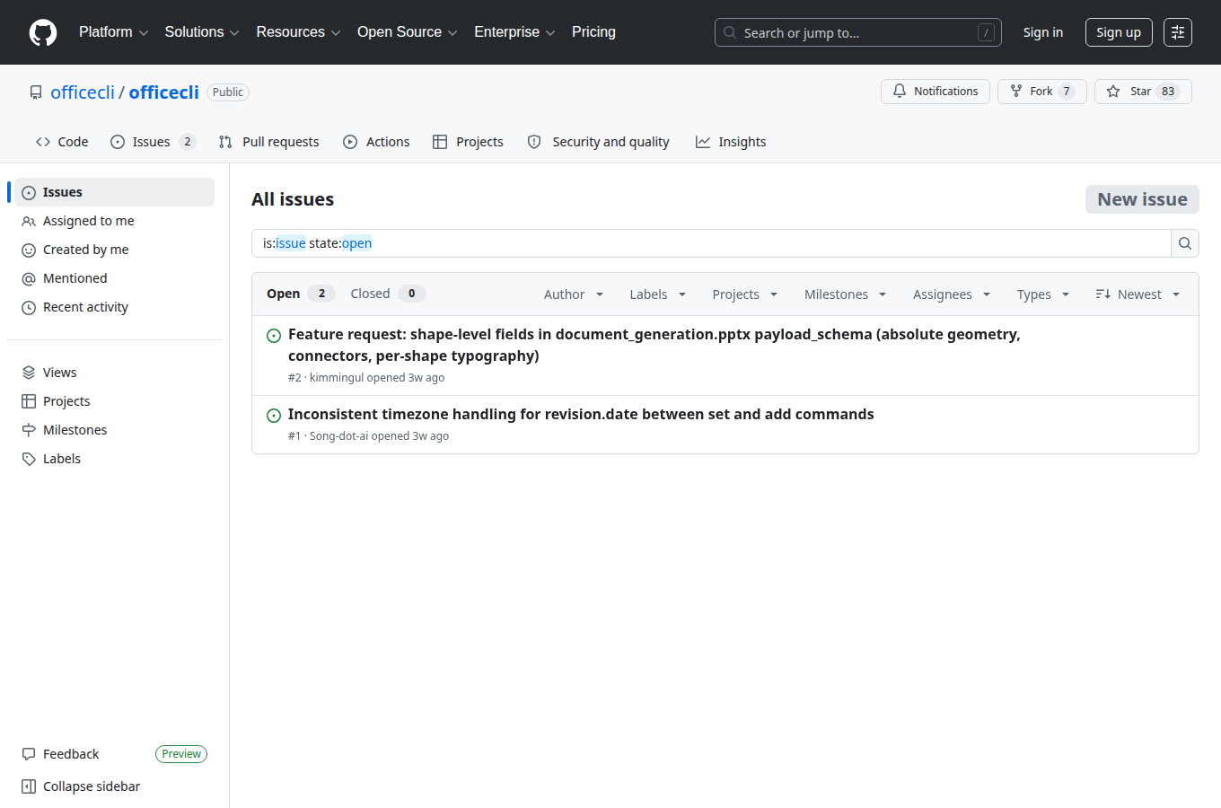
Task: Expand the Open Source menu
Action: point(408,32)
